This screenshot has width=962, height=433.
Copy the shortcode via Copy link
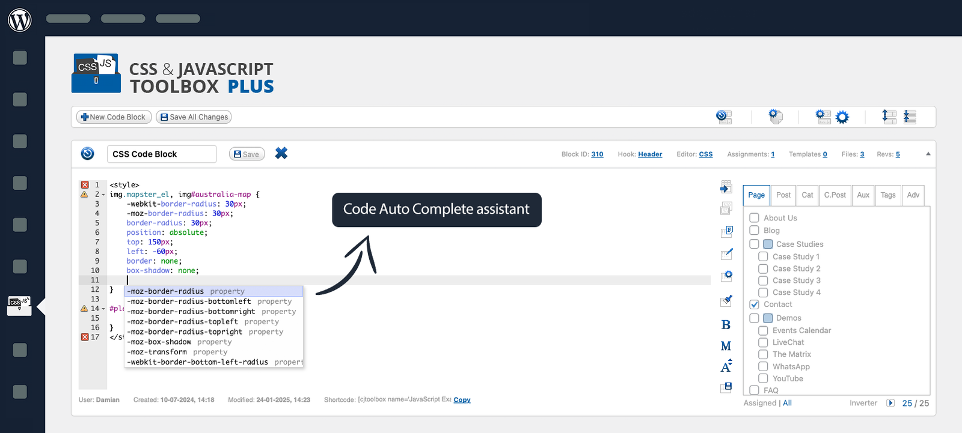462,400
